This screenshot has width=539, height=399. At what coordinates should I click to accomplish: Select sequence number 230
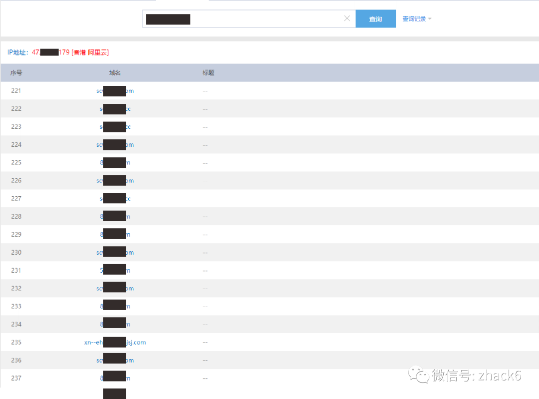coord(16,252)
